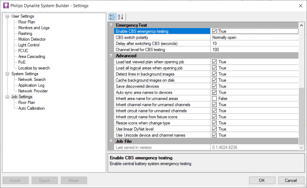Viewport: 307px width, 188px height.
Task: Select Network Search under System Settings
Action: coord(32,79)
